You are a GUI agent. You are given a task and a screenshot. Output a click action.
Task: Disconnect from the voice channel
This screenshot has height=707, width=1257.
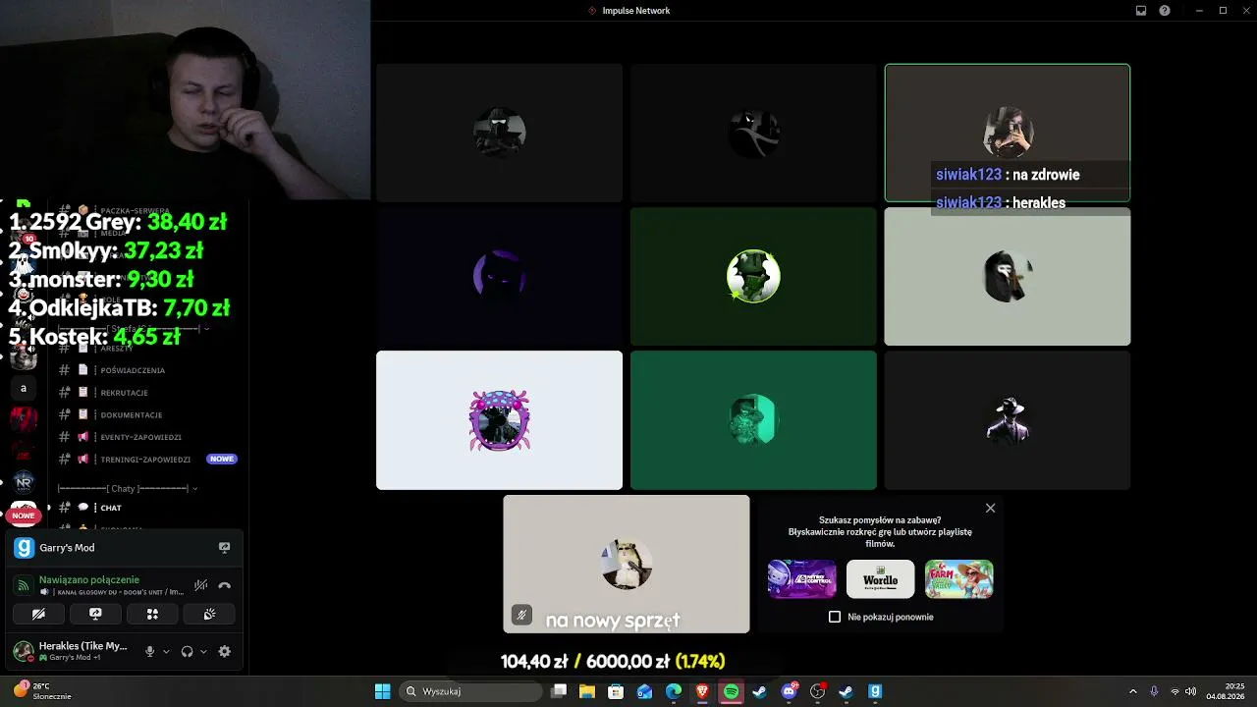[224, 585]
